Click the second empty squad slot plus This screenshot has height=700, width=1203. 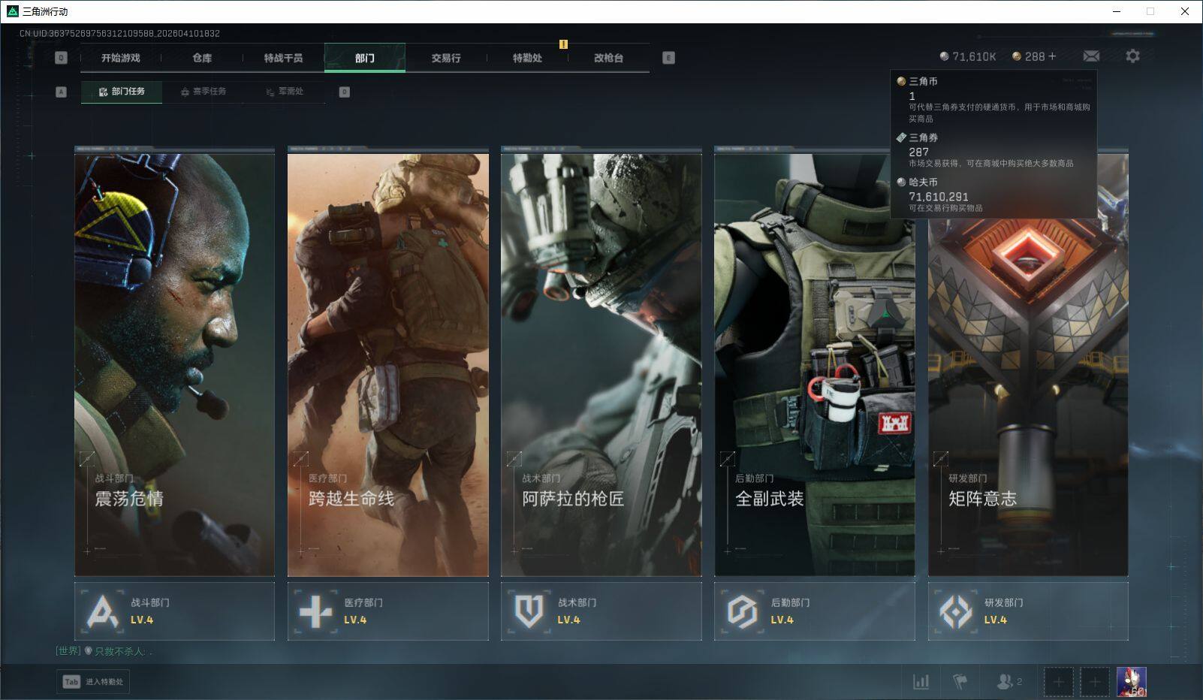click(x=1094, y=682)
